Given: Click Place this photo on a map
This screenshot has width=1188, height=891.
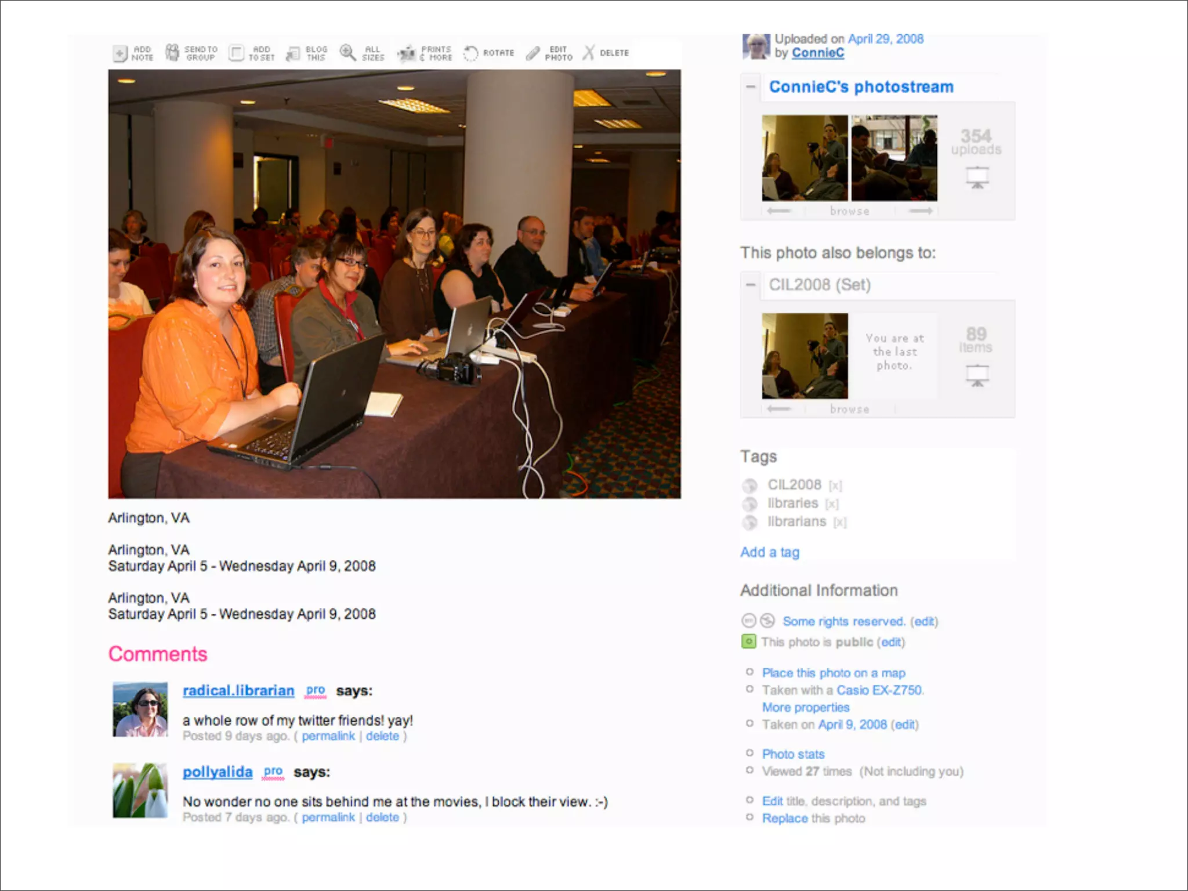Looking at the screenshot, I should click(x=834, y=673).
